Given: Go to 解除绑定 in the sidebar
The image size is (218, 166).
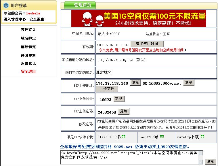Looking at the screenshot, I should point(28,47).
